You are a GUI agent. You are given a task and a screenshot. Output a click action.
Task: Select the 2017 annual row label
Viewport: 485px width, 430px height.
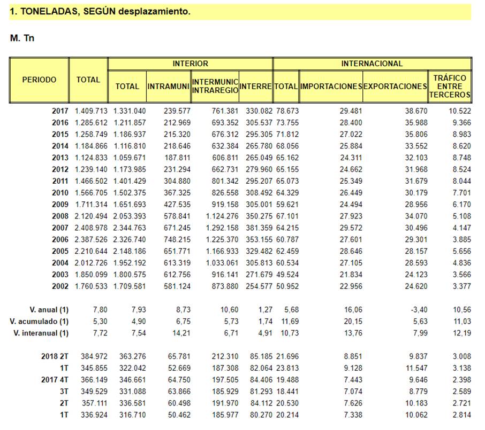59,111
